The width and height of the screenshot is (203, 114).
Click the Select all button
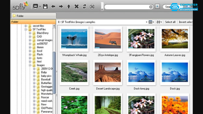coord(170,22)
